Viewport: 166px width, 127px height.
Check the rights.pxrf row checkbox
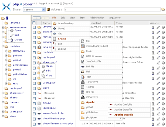pos(34,58)
